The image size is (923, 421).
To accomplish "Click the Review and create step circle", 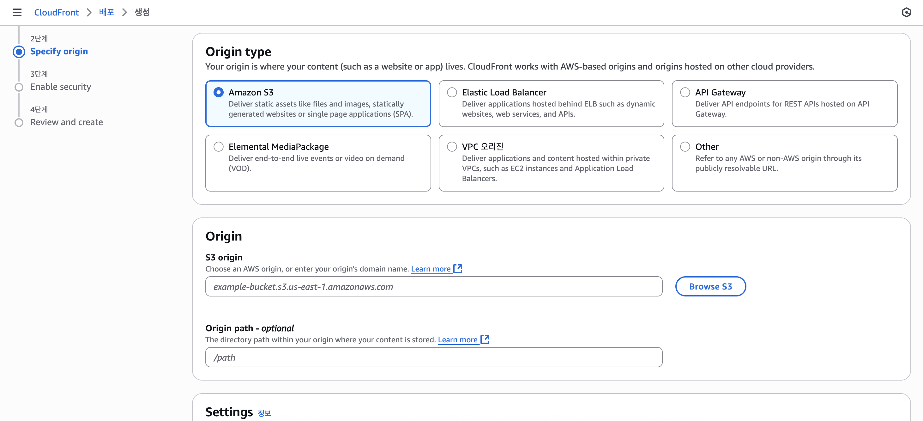I will tap(19, 123).
